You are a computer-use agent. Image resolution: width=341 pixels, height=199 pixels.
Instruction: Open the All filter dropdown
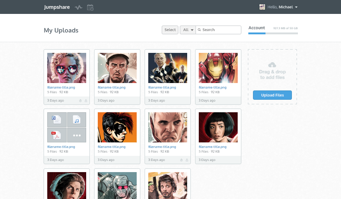pos(188,30)
